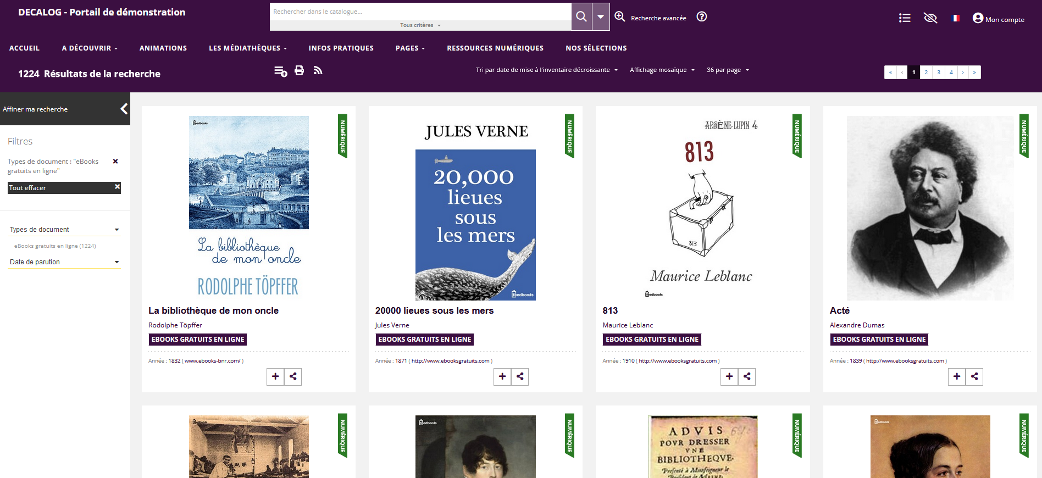Screen dimensions: 1042x478
Task: Open the sort by inventory date dropdown
Action: [x=546, y=70]
